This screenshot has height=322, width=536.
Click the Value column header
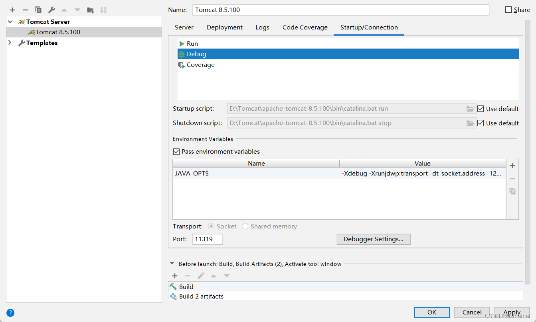[423, 164]
